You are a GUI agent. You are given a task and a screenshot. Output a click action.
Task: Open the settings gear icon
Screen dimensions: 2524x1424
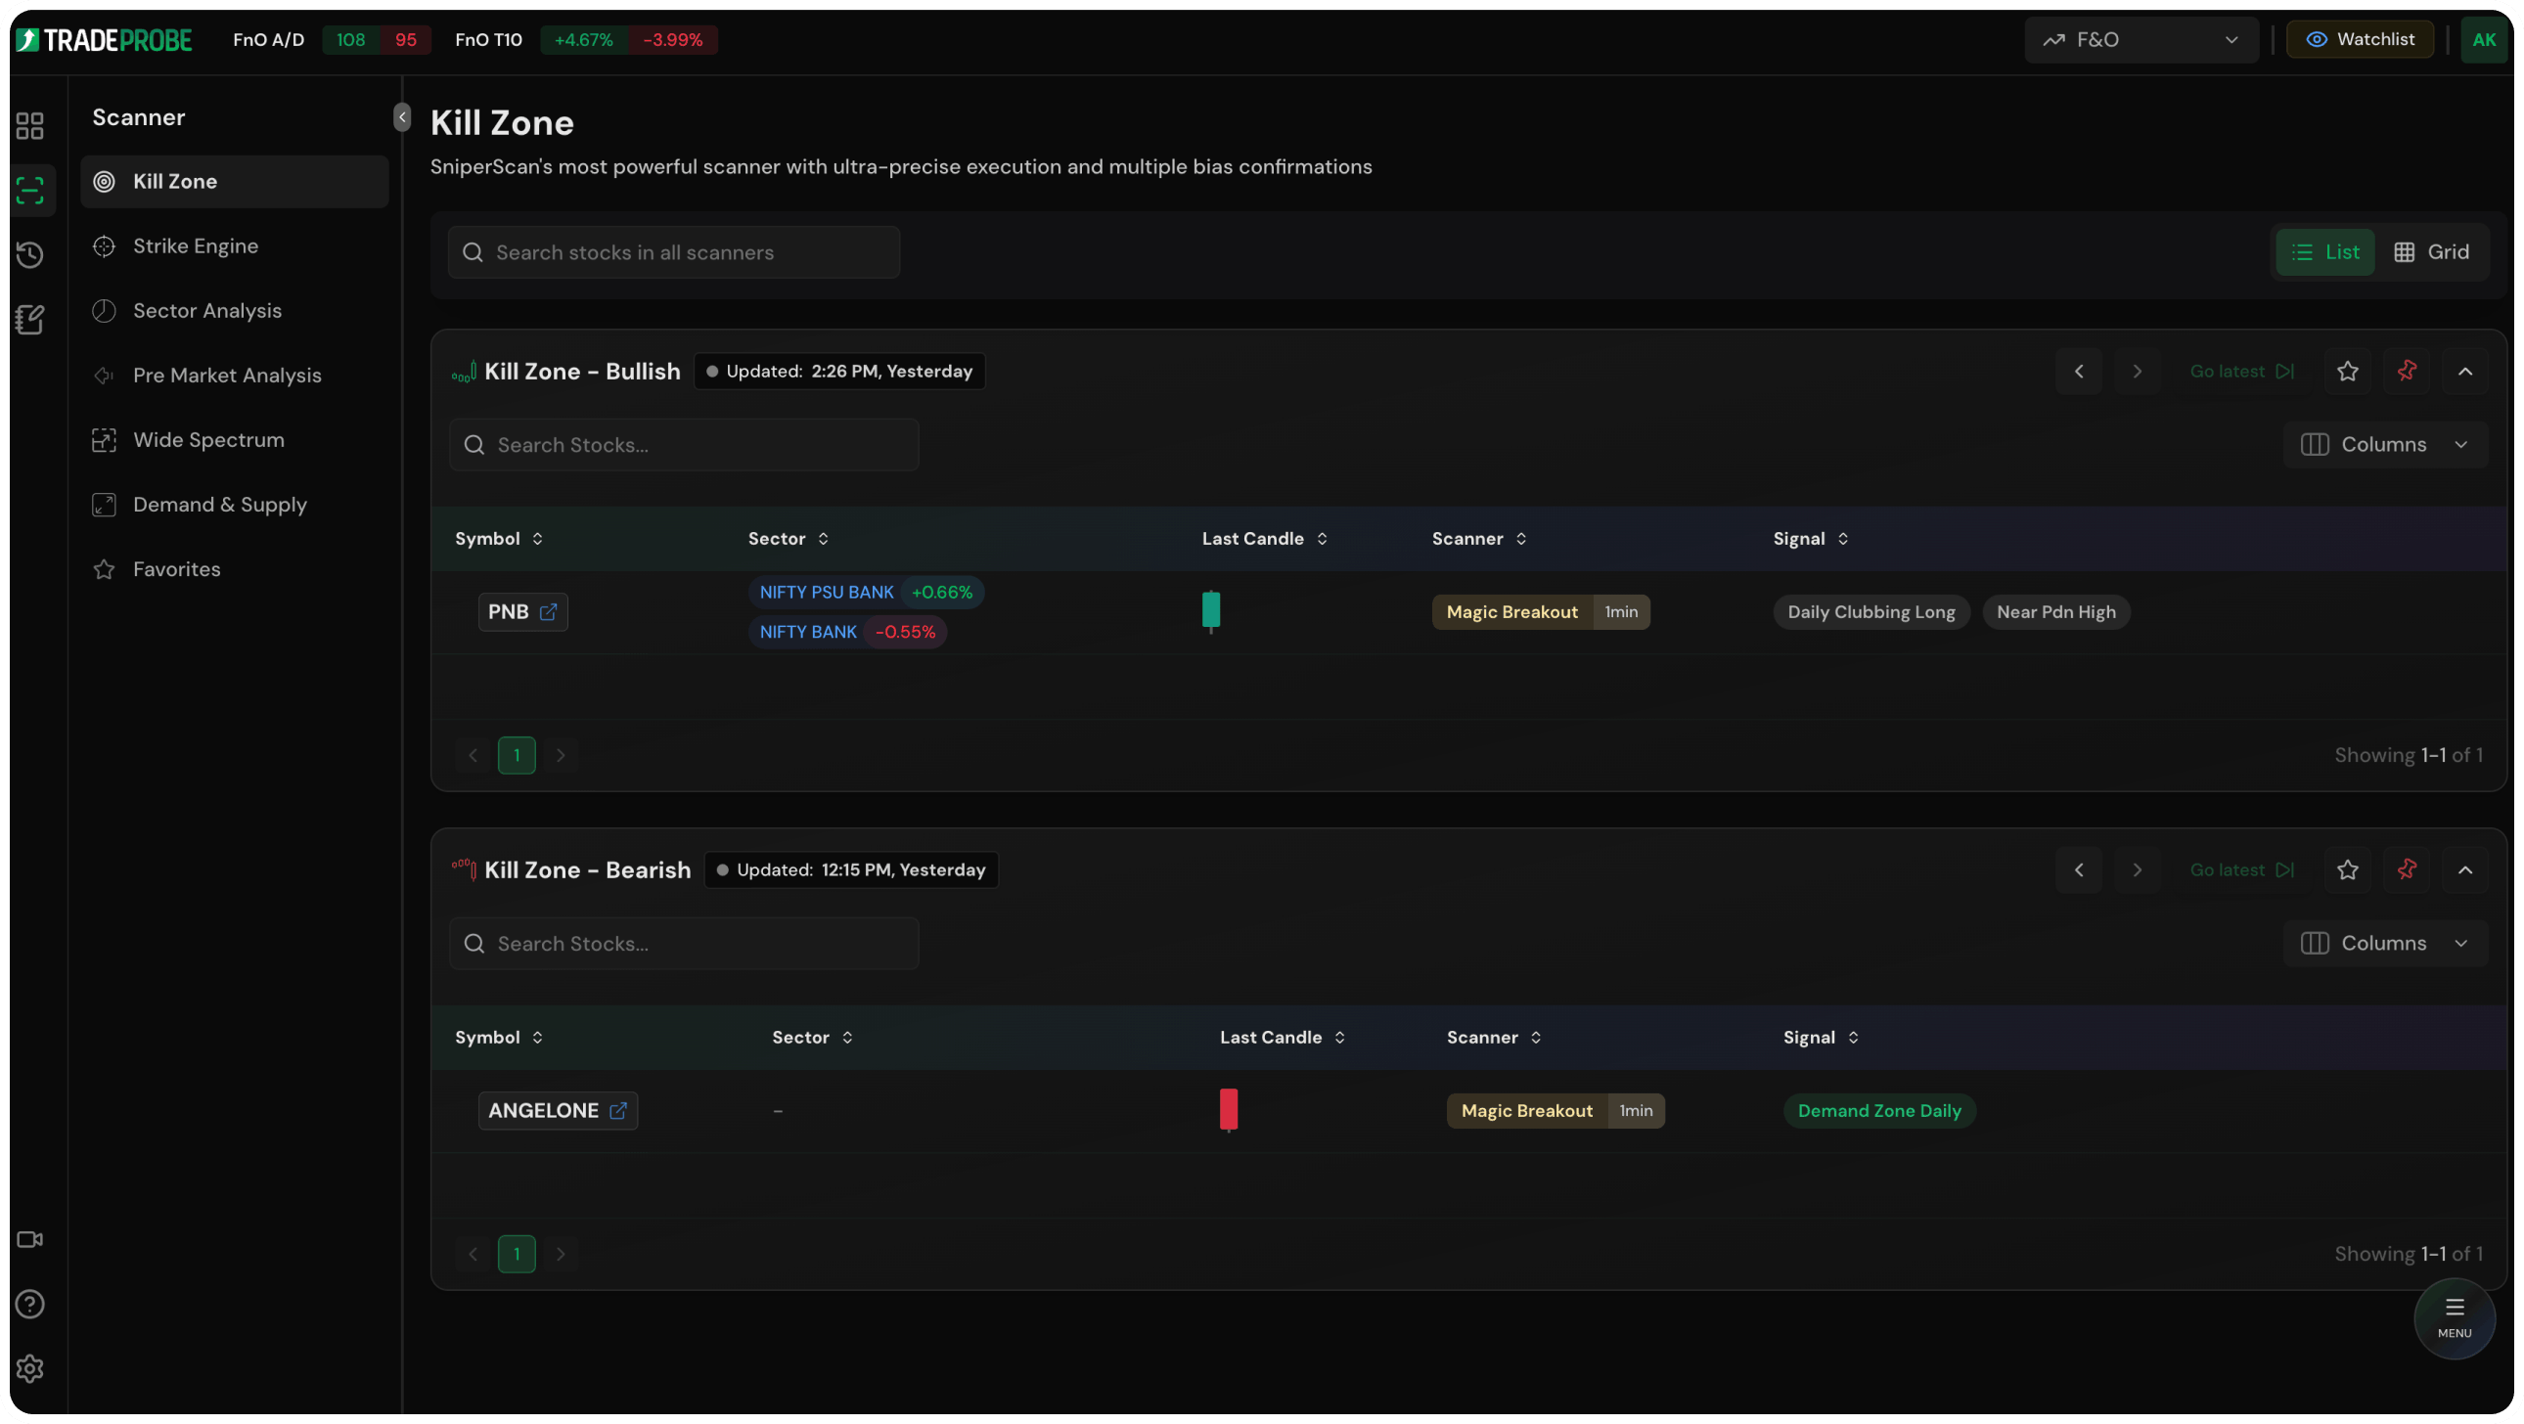pyautogui.click(x=29, y=1369)
